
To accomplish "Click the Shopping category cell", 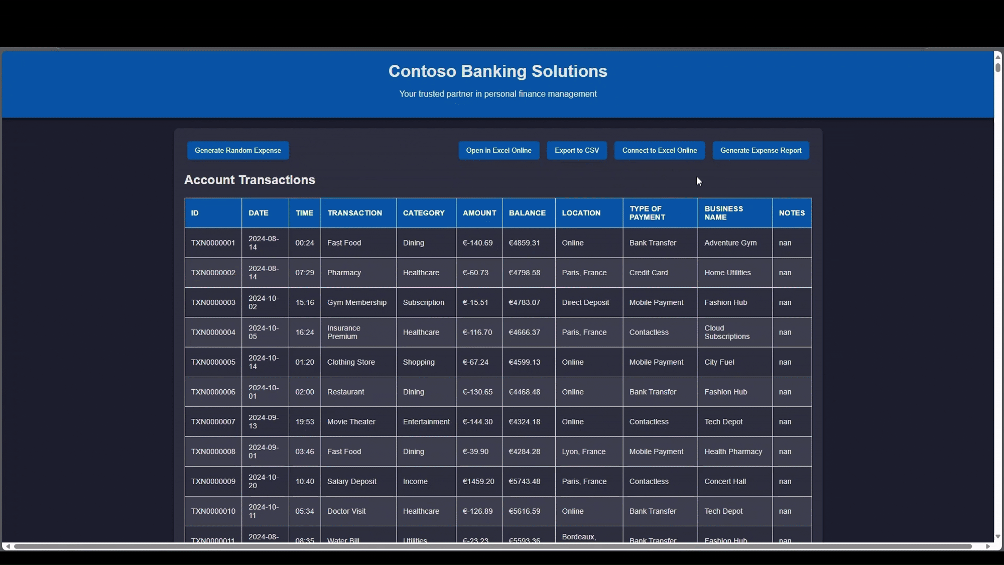I will pyautogui.click(x=426, y=362).
